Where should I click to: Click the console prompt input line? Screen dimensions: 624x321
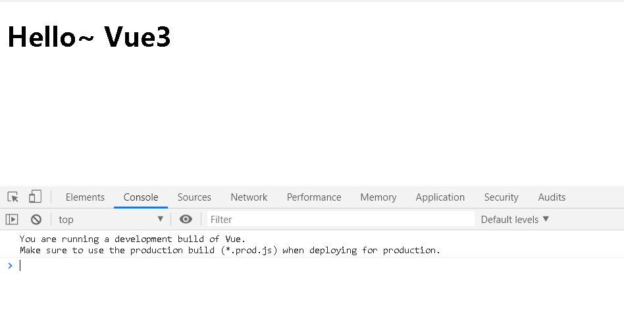click(263, 266)
